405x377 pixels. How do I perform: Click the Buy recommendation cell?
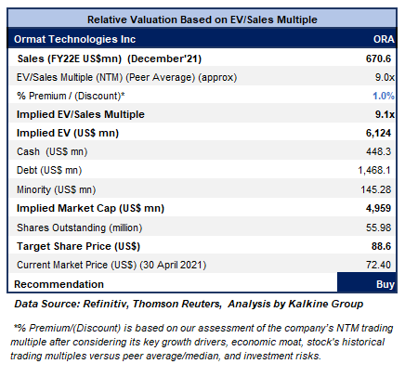[x=367, y=282]
